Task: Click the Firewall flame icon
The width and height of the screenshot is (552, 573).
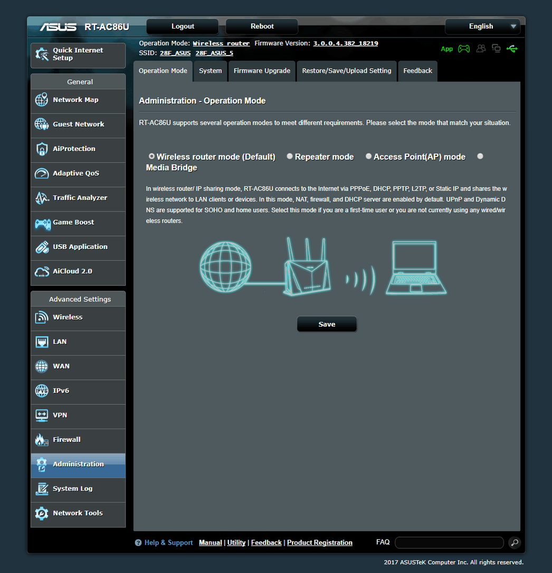Action: [x=42, y=440]
